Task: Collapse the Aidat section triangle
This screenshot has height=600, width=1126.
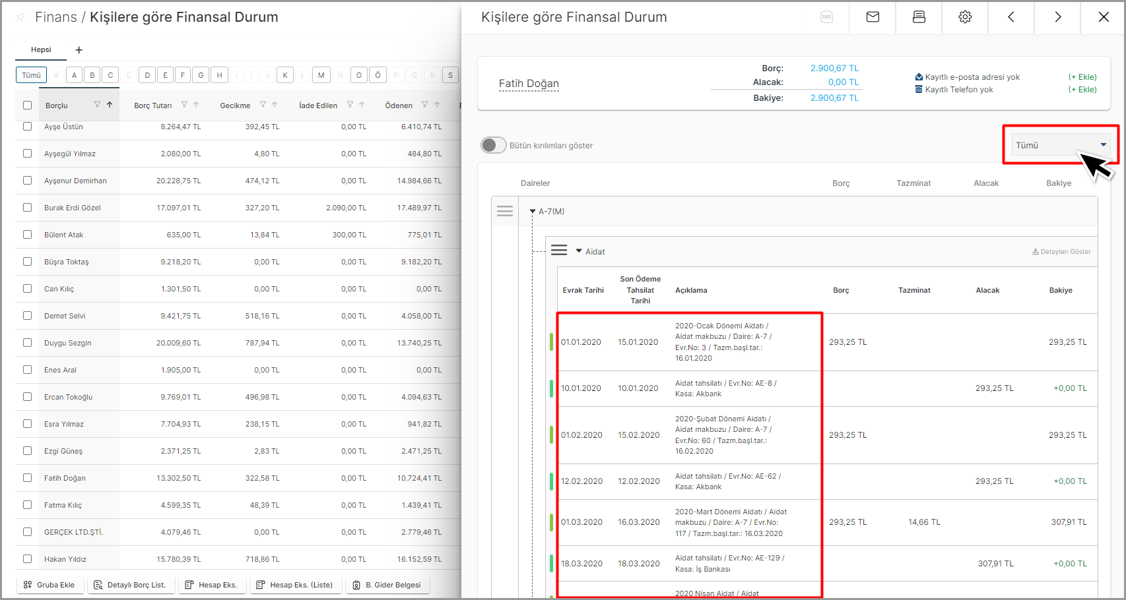Action: click(579, 251)
